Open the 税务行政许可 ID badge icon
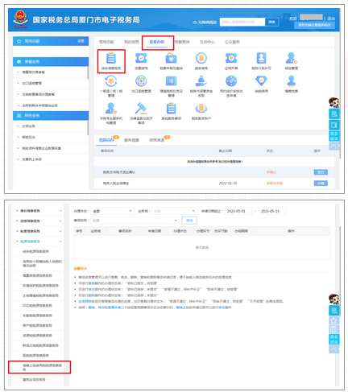Viewport: 348px width, 392px height. (x=261, y=58)
